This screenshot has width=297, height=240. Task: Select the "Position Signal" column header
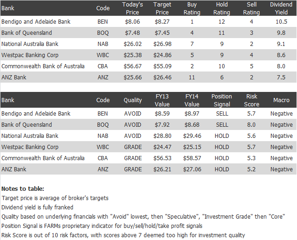(x=222, y=100)
